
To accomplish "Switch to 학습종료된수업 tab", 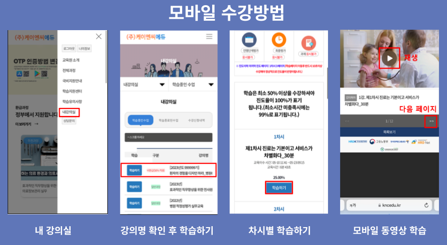I will click(x=168, y=120).
